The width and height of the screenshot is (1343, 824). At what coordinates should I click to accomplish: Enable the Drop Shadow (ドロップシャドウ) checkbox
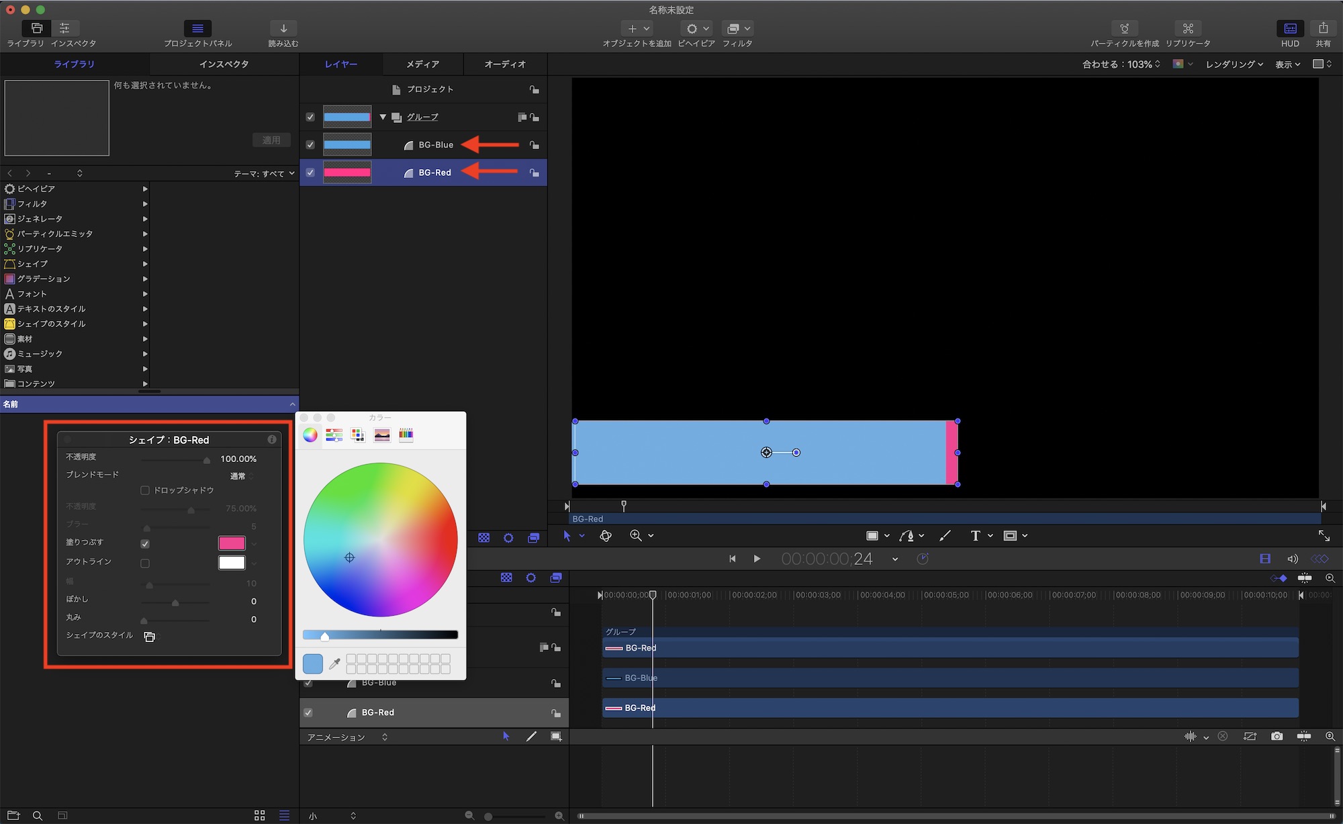(145, 490)
